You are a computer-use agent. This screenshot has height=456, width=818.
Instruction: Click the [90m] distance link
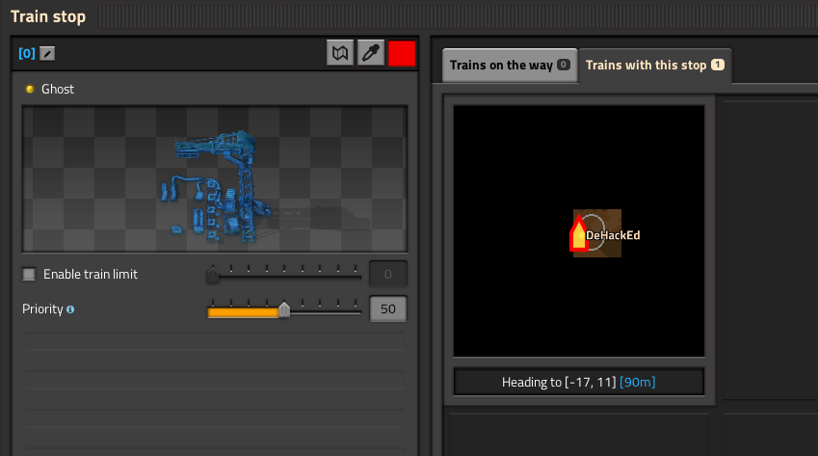pyautogui.click(x=638, y=383)
